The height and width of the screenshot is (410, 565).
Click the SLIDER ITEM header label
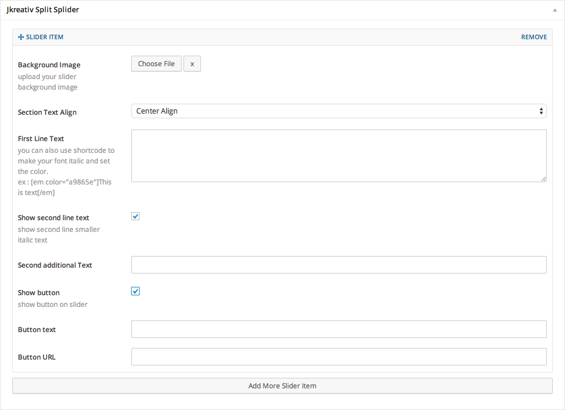pyautogui.click(x=45, y=37)
